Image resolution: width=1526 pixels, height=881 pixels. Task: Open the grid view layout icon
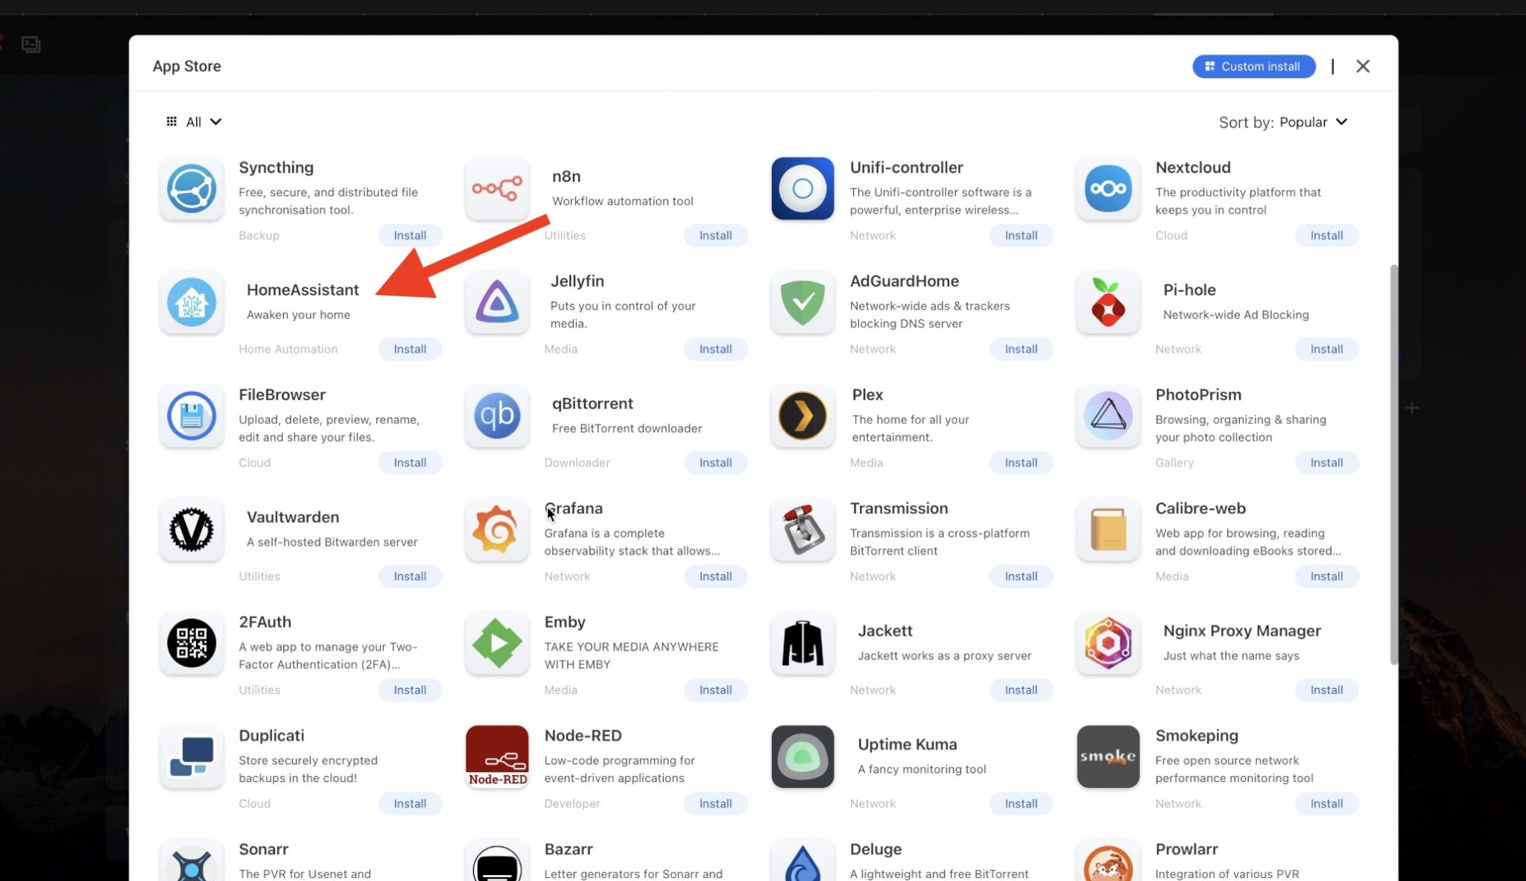tap(171, 121)
